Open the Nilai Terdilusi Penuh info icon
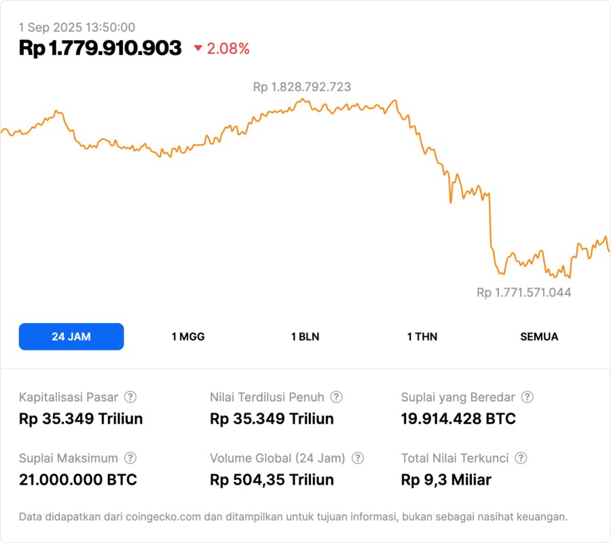Viewport: 611px width, 543px height. click(x=336, y=397)
